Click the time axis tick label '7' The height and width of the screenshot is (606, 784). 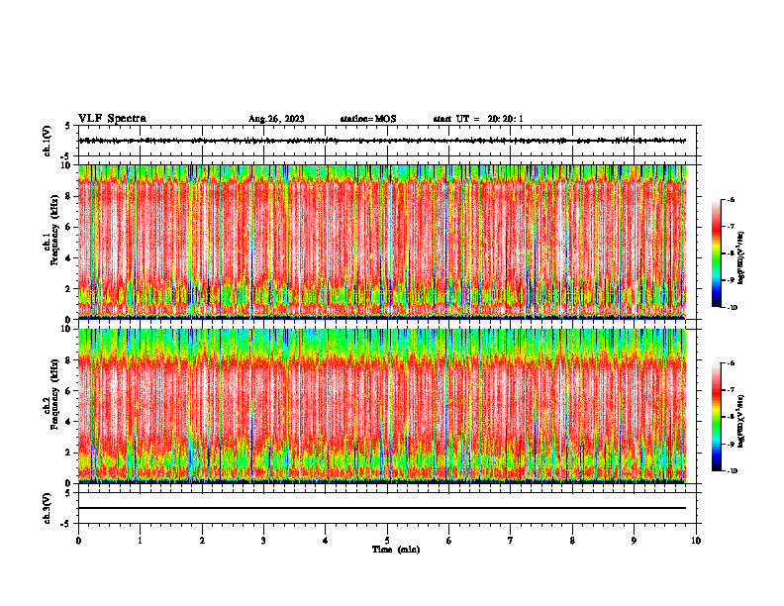coord(511,541)
